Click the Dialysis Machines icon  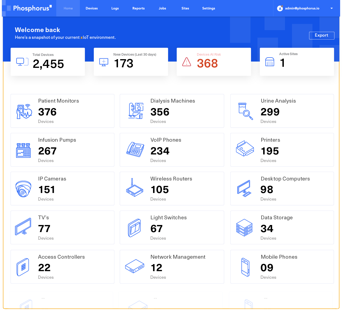click(x=136, y=111)
